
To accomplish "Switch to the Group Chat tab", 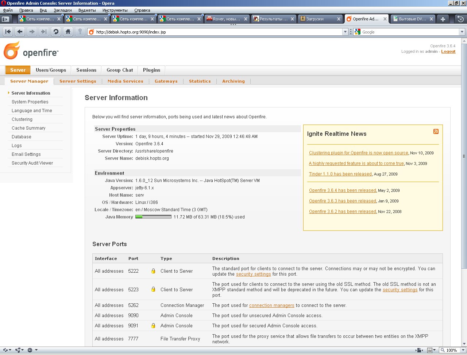I will click(x=120, y=70).
